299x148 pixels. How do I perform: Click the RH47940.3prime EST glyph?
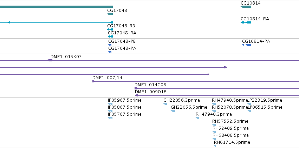coord(197,118)
